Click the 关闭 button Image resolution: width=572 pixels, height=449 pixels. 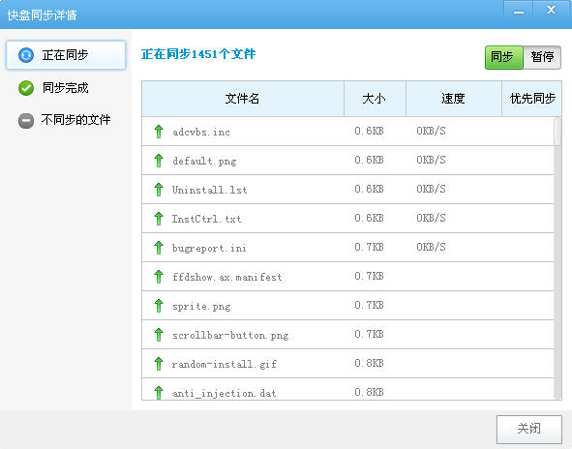pos(529,429)
